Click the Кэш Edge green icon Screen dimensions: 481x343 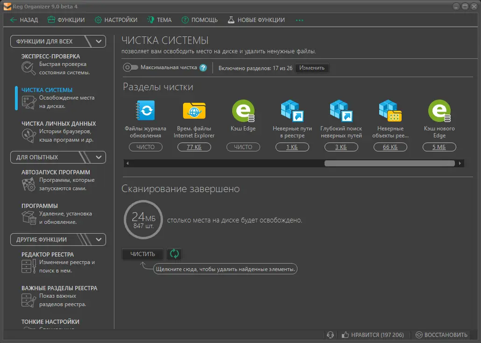pos(243,111)
